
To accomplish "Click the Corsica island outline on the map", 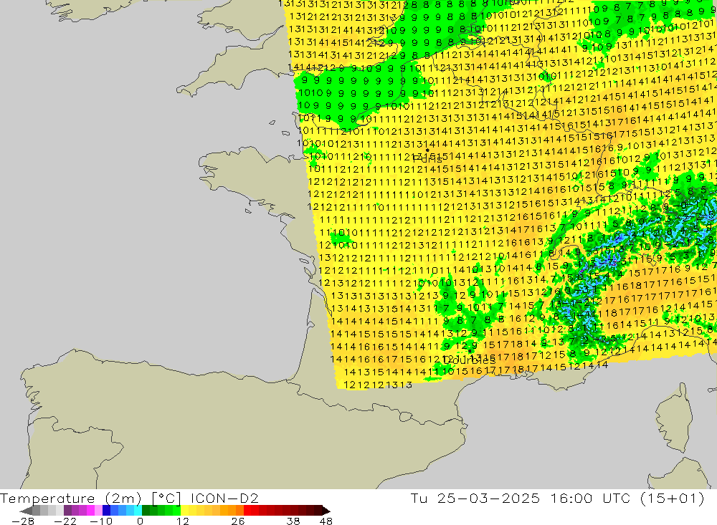I will pyautogui.click(x=673, y=420).
